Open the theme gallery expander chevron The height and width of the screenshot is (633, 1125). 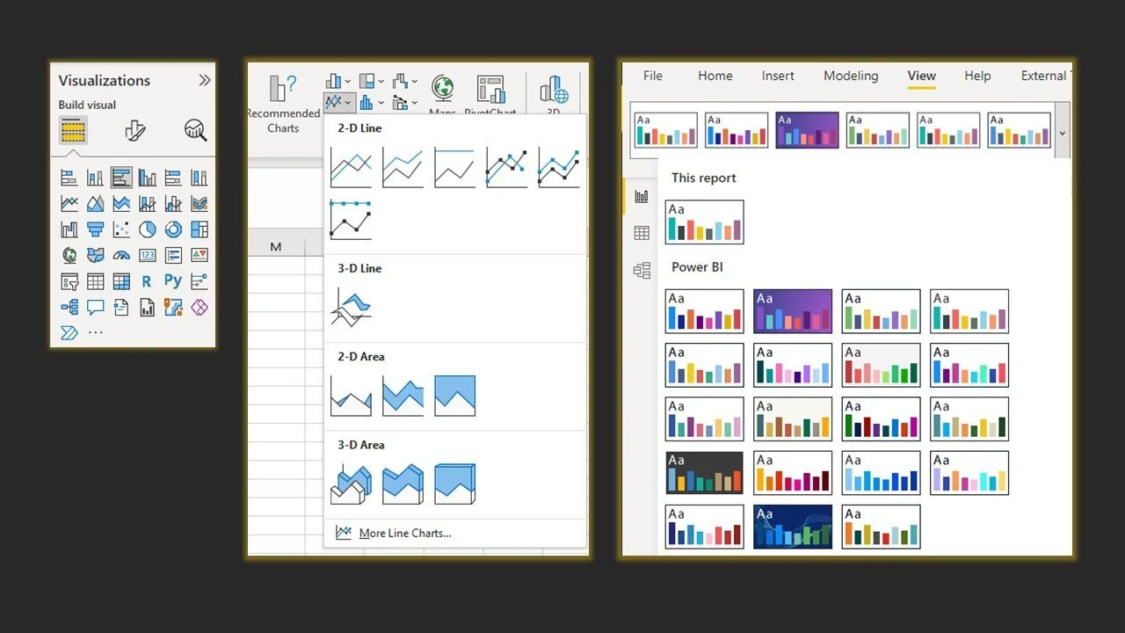point(1064,132)
